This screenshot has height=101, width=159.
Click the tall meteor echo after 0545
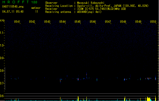click(87, 75)
